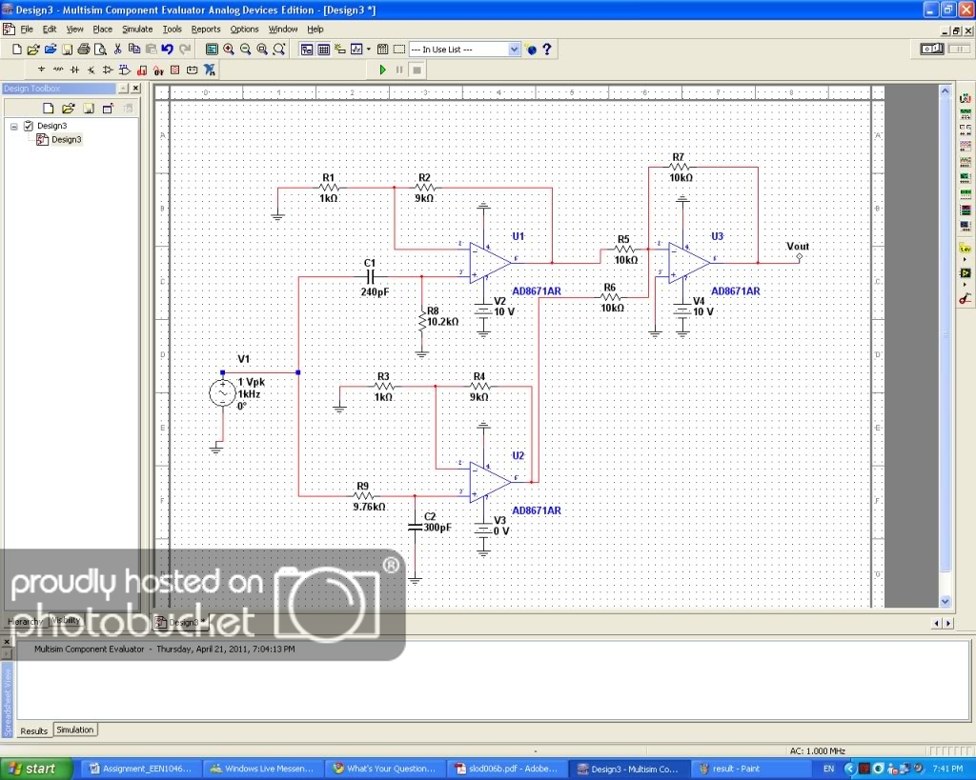Open Print Preview from toolbar
The image size is (976, 780).
(99, 50)
